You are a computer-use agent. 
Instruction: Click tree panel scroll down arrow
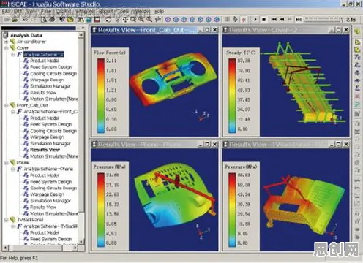(81, 242)
